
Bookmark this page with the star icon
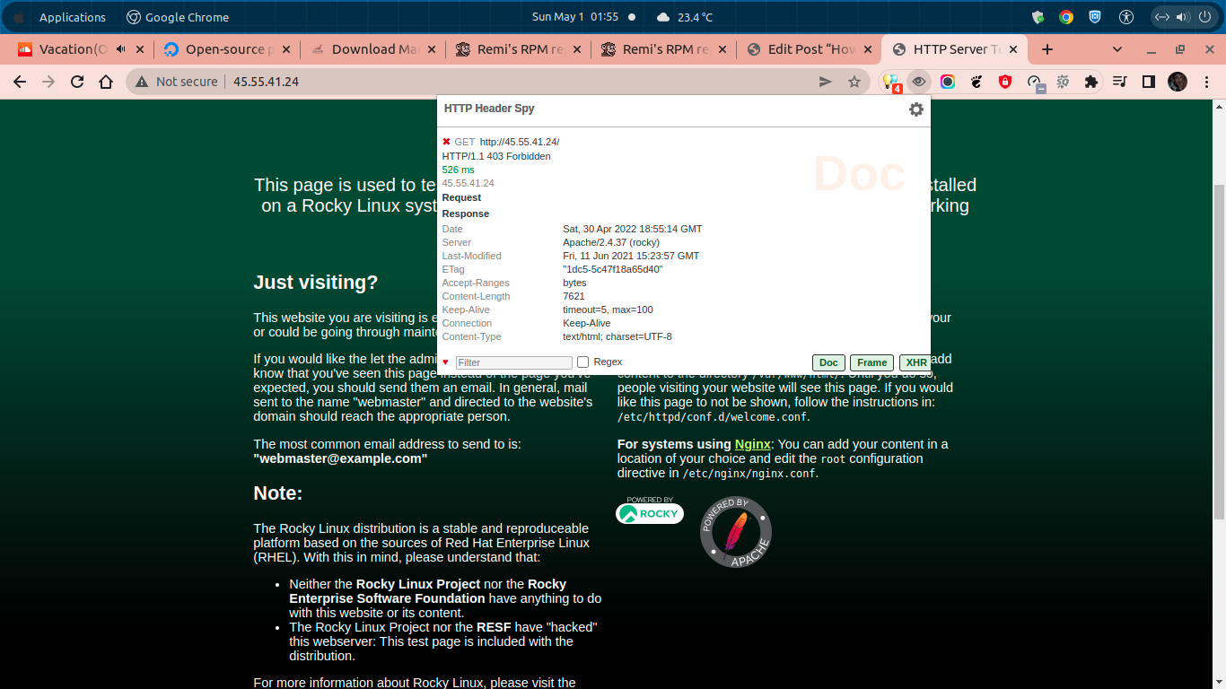click(x=854, y=82)
